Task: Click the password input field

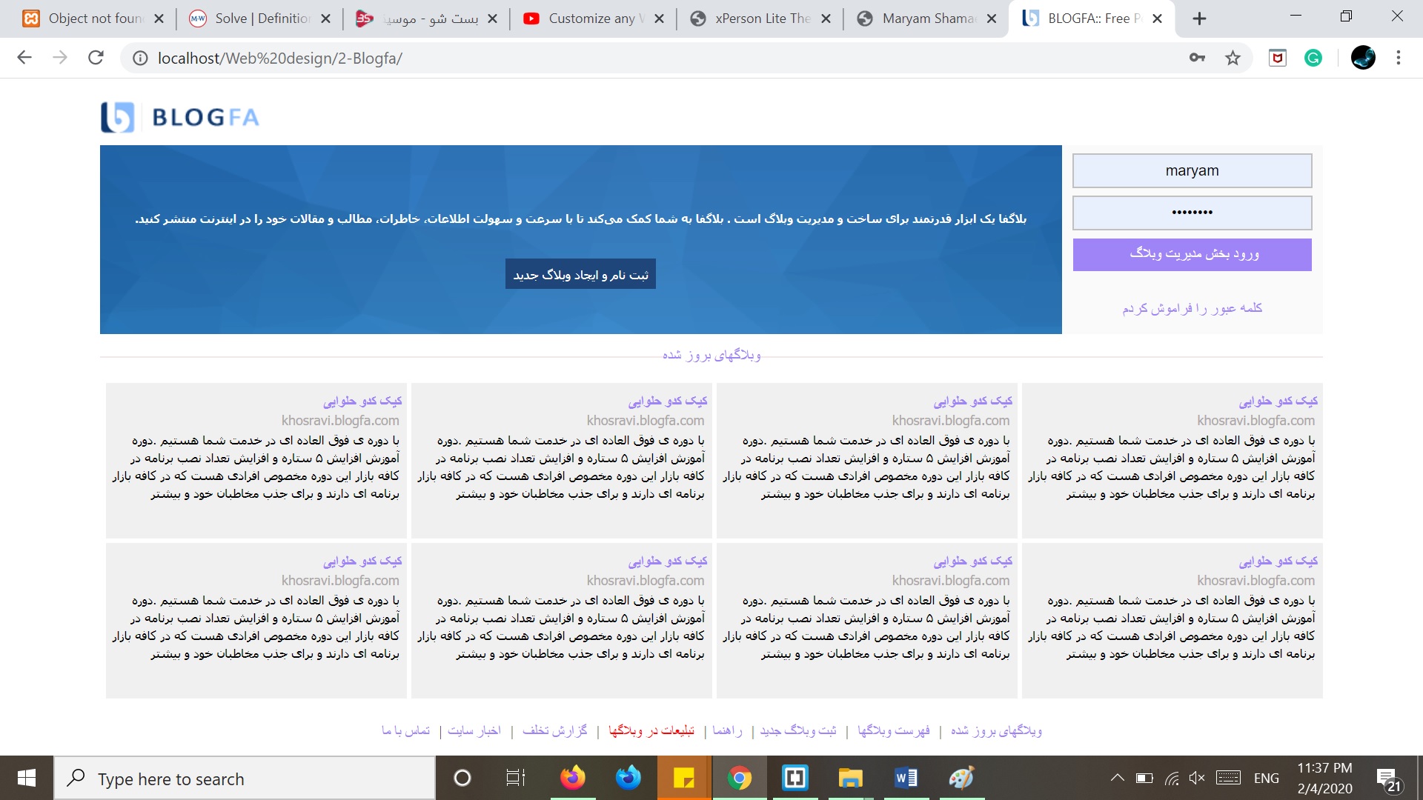Action: 1192,213
